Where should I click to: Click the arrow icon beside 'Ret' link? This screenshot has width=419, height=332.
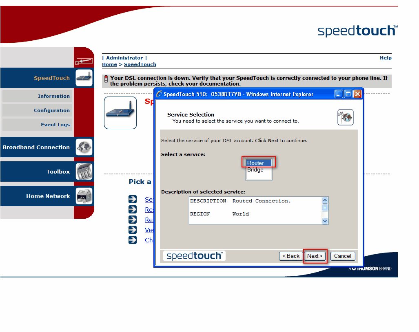[x=133, y=220]
